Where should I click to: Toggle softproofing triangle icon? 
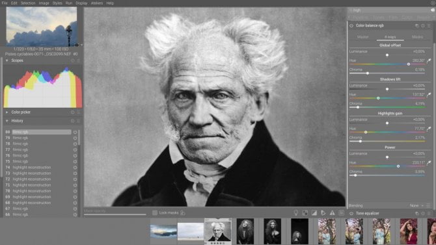point(323,213)
